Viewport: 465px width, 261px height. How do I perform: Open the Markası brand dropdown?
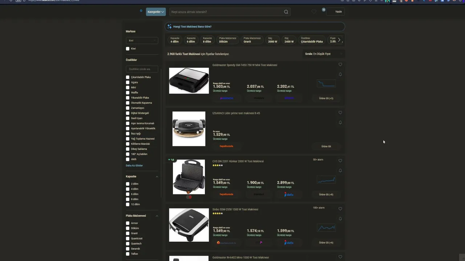click(x=142, y=41)
